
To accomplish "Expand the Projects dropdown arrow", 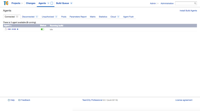I will (x=22, y=3).
